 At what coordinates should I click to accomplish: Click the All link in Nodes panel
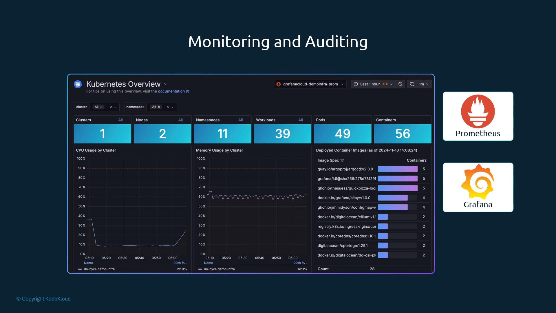(x=180, y=120)
